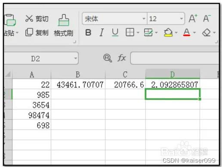Click the Cut scissors icon

(x=29, y=18)
